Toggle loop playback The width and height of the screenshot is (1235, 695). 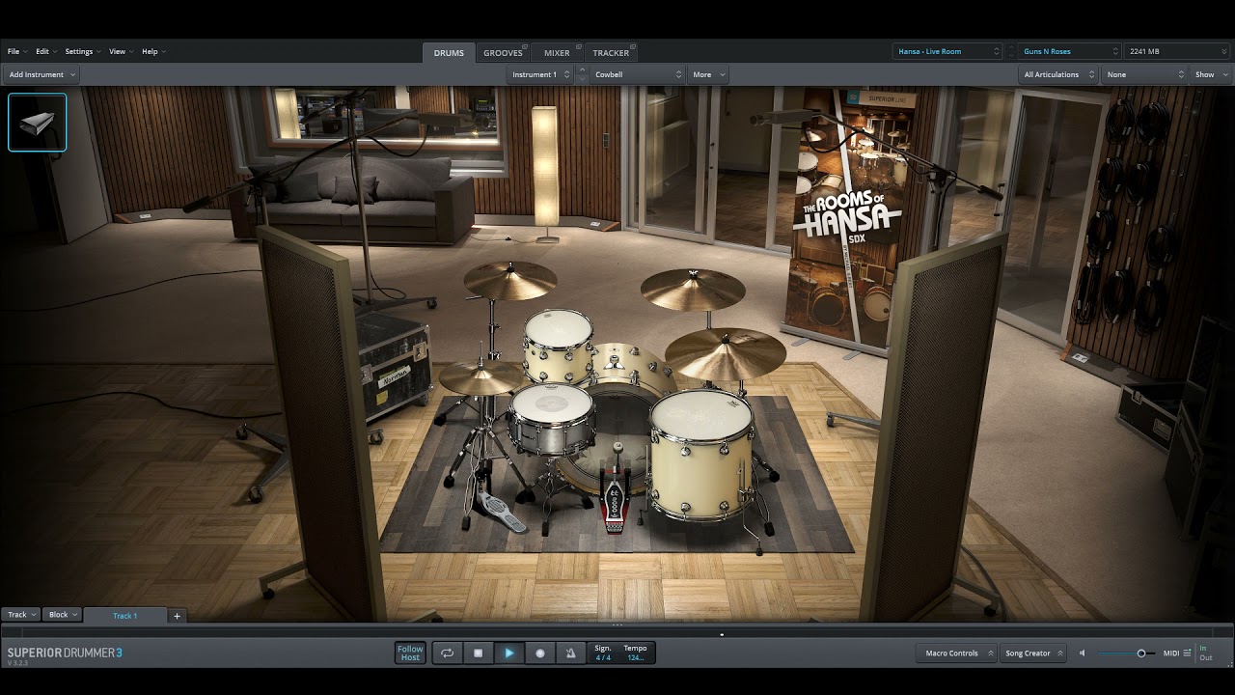447,653
